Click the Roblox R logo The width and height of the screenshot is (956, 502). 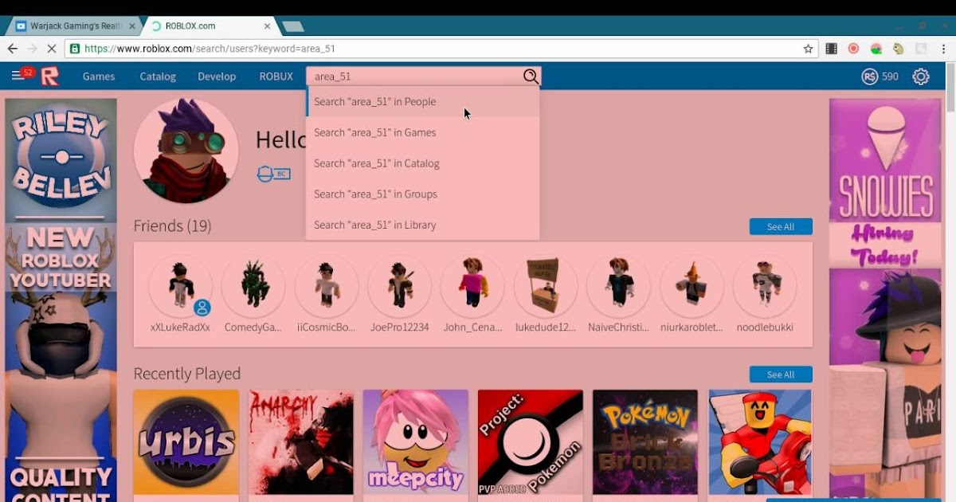[50, 76]
